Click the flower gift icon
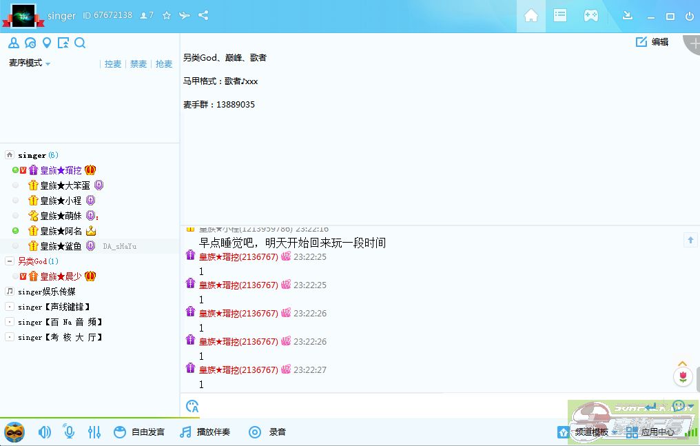Image resolution: width=700 pixels, height=446 pixels. [683, 377]
